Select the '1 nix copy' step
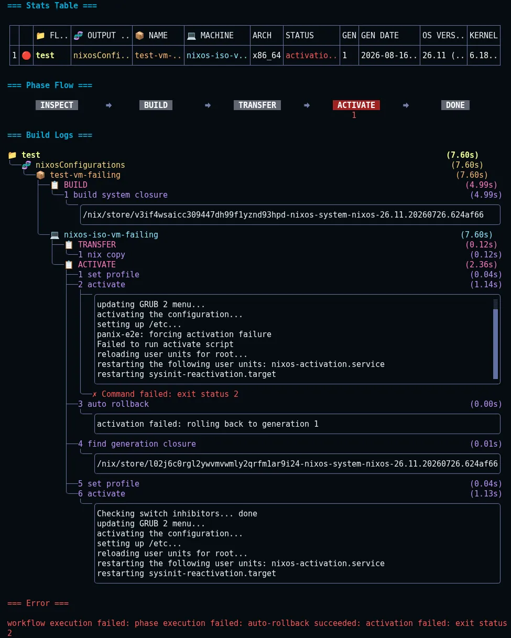The image size is (511, 638). click(x=102, y=255)
